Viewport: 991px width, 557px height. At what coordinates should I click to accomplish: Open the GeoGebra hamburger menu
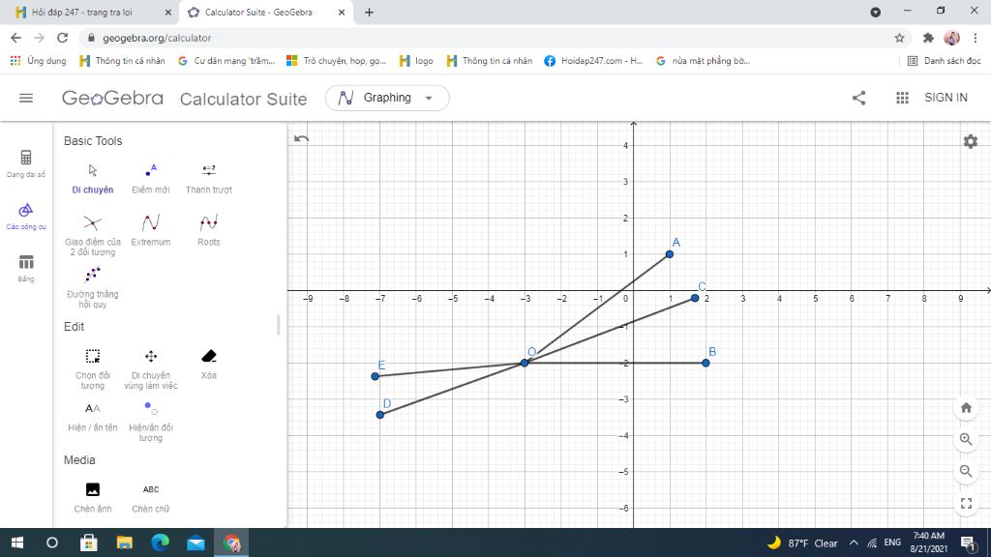click(26, 98)
